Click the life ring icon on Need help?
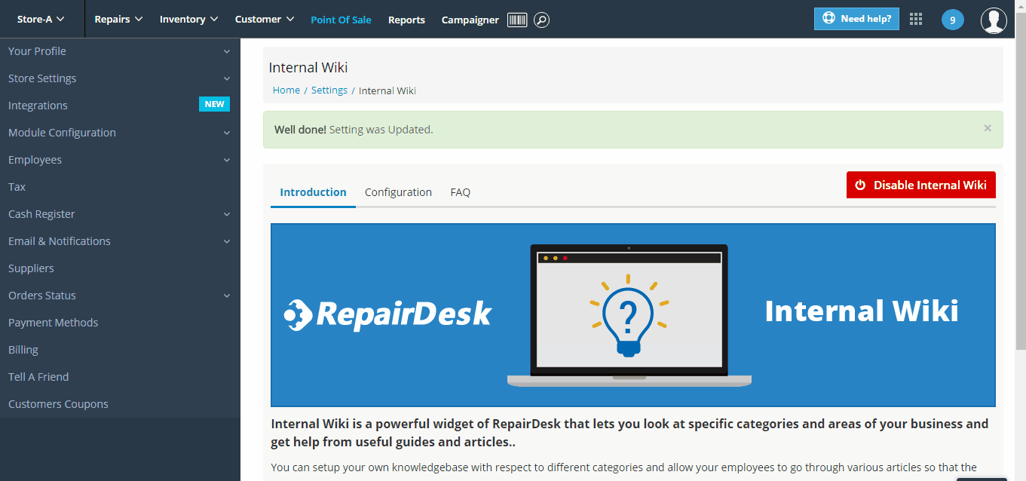This screenshot has width=1026, height=481. (829, 18)
